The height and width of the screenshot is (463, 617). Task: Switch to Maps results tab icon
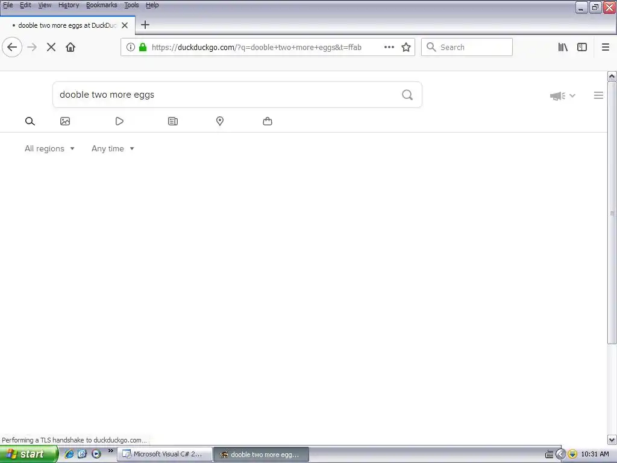click(220, 121)
